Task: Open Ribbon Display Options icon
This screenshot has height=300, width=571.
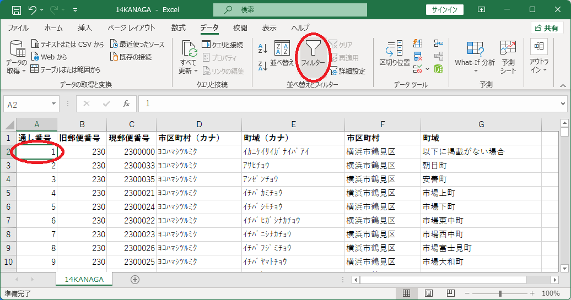Action: (x=481, y=10)
